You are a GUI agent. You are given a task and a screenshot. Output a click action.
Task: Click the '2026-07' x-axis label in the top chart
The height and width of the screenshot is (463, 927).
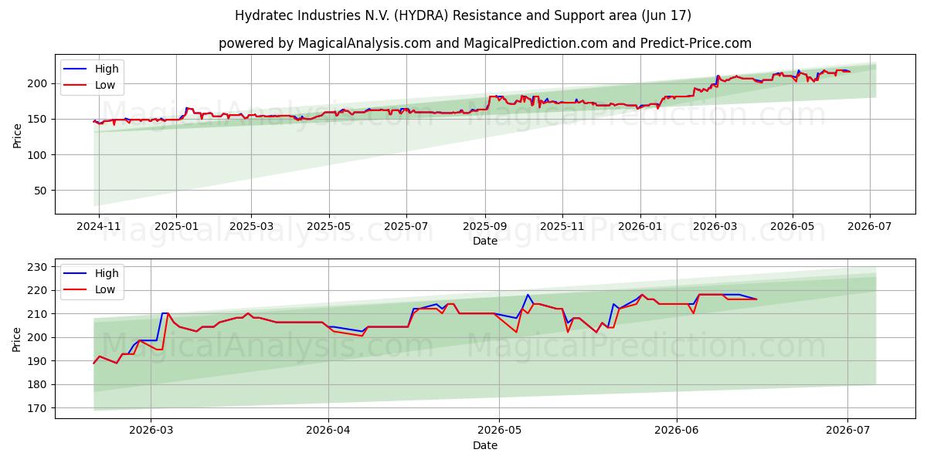click(870, 228)
